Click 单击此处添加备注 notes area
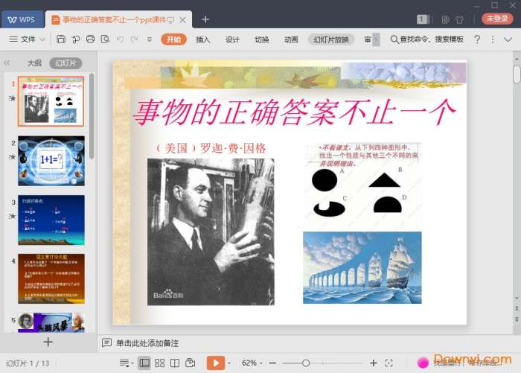Image resolution: width=521 pixels, height=373 pixels. [x=147, y=343]
